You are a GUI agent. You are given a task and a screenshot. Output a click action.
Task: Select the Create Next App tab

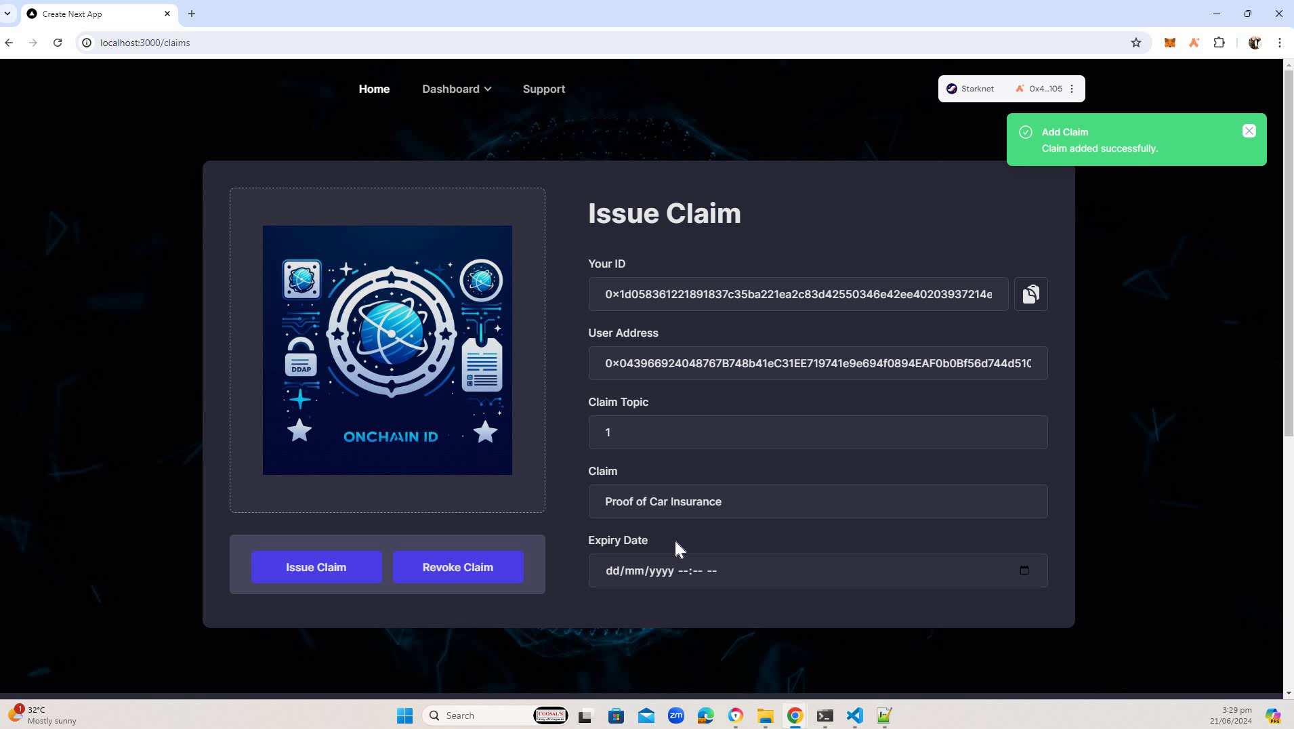click(x=100, y=14)
